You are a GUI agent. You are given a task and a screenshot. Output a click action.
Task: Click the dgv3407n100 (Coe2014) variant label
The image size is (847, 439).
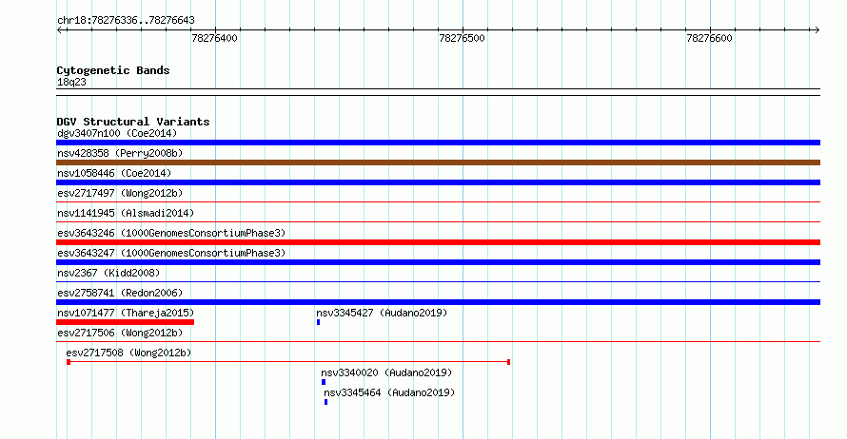pyautogui.click(x=117, y=133)
